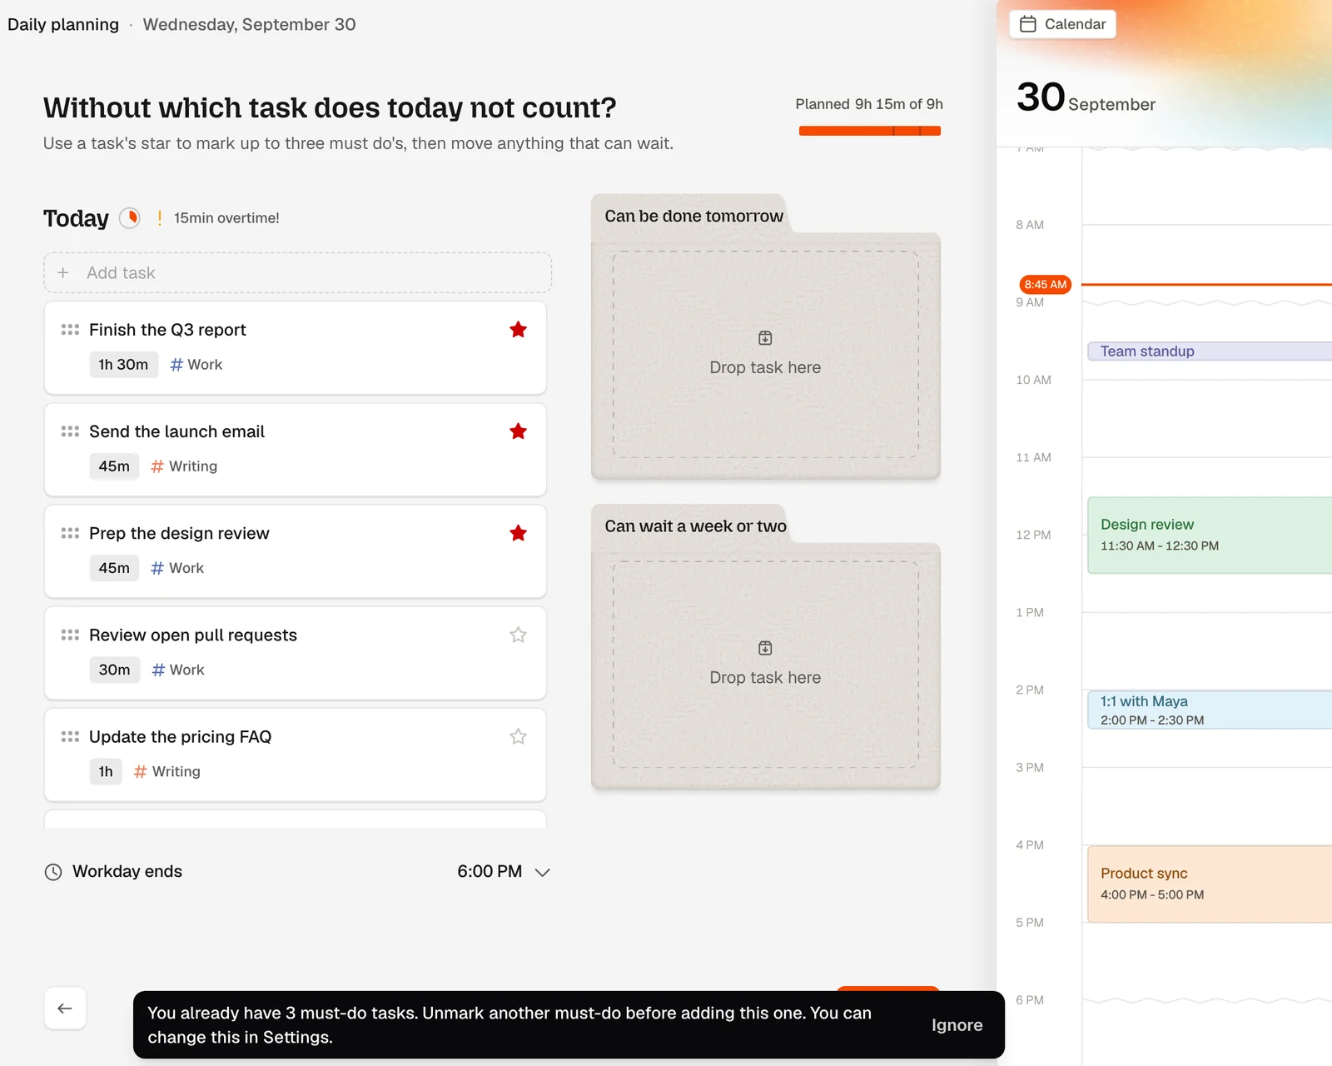Star the Update the pricing FAQ task
The height and width of the screenshot is (1066, 1332).
(x=518, y=736)
